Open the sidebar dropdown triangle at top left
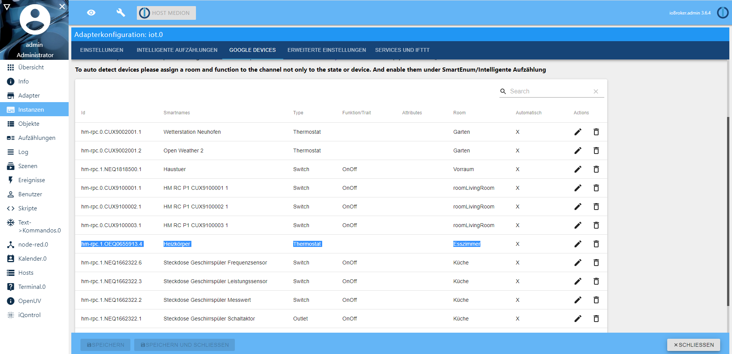The width and height of the screenshot is (732, 354). tap(6, 7)
